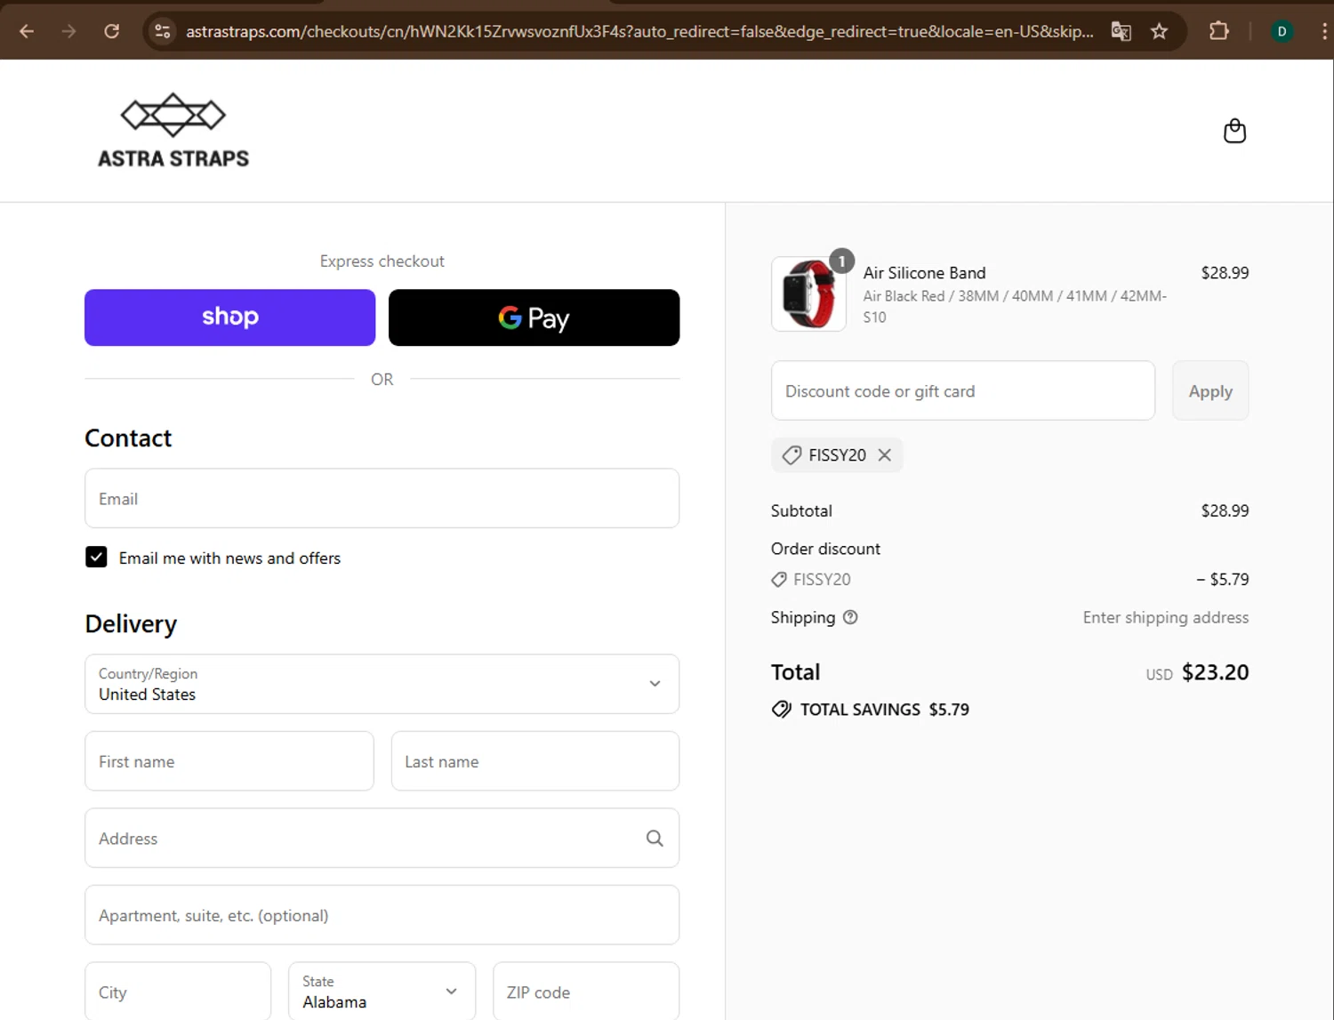1334x1020 pixels.
Task: Open the shopping bag cart icon
Action: 1234,131
